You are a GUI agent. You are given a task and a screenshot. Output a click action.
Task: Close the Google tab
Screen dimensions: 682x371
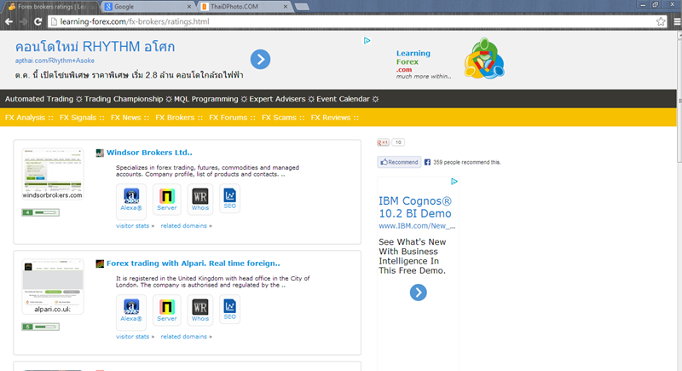[x=188, y=7]
